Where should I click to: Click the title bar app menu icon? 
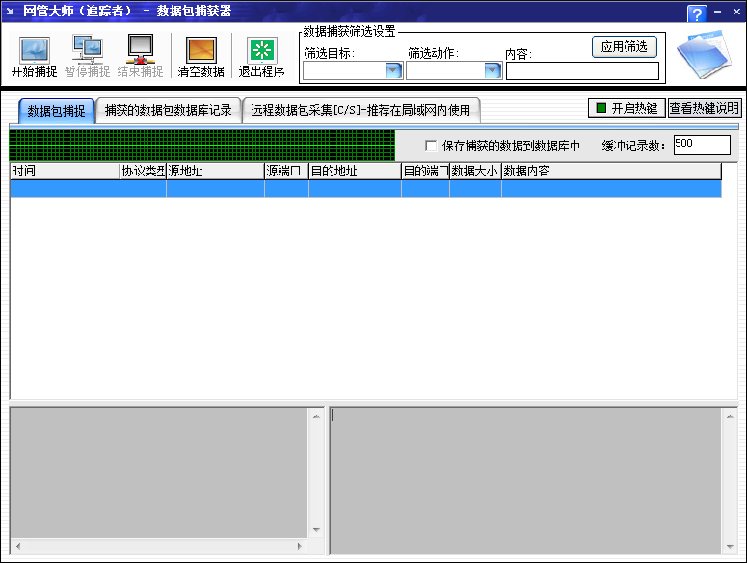(x=10, y=11)
